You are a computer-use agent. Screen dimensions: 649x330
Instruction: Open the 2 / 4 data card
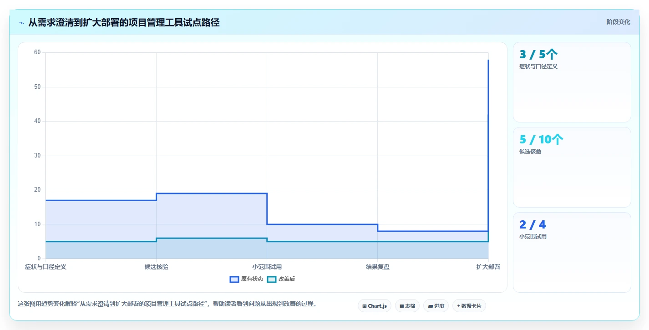[x=572, y=252]
